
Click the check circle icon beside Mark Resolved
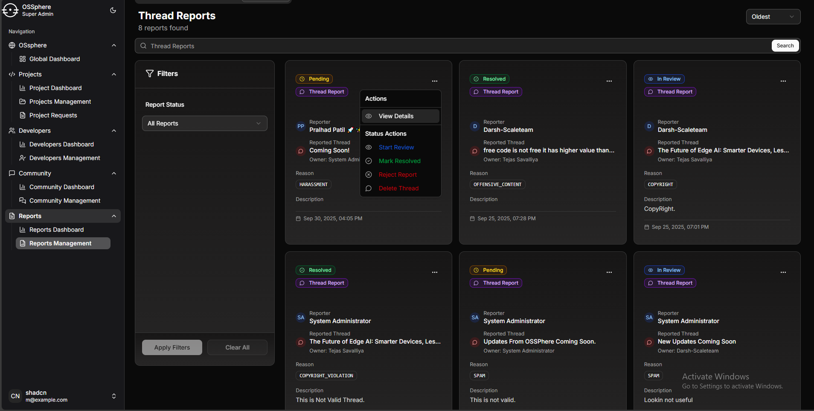point(369,161)
